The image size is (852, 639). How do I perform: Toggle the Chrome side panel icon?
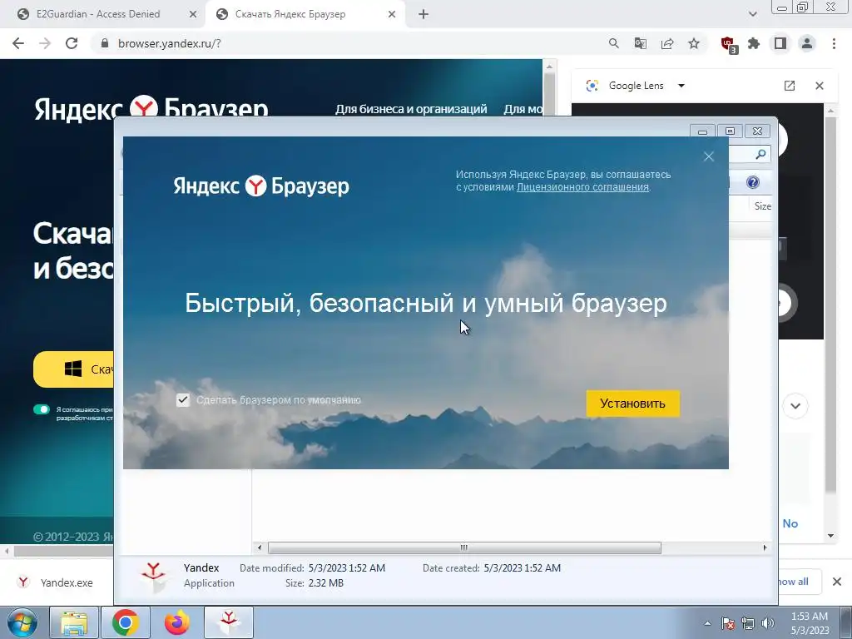coord(780,43)
